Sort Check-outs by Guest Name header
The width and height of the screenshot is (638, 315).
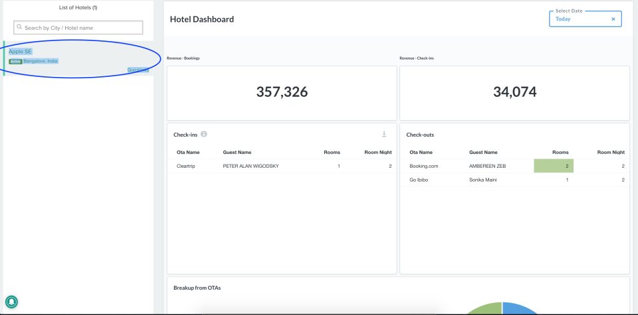[x=483, y=152]
